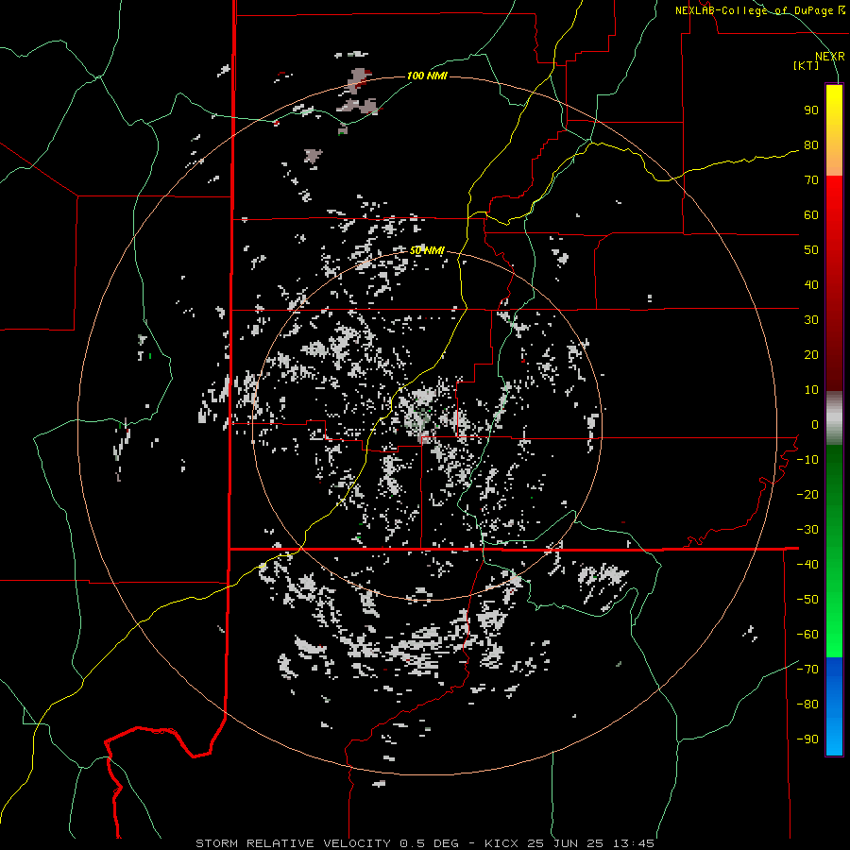Click the -80 scale value
850x850 pixels.
pyautogui.click(x=807, y=705)
